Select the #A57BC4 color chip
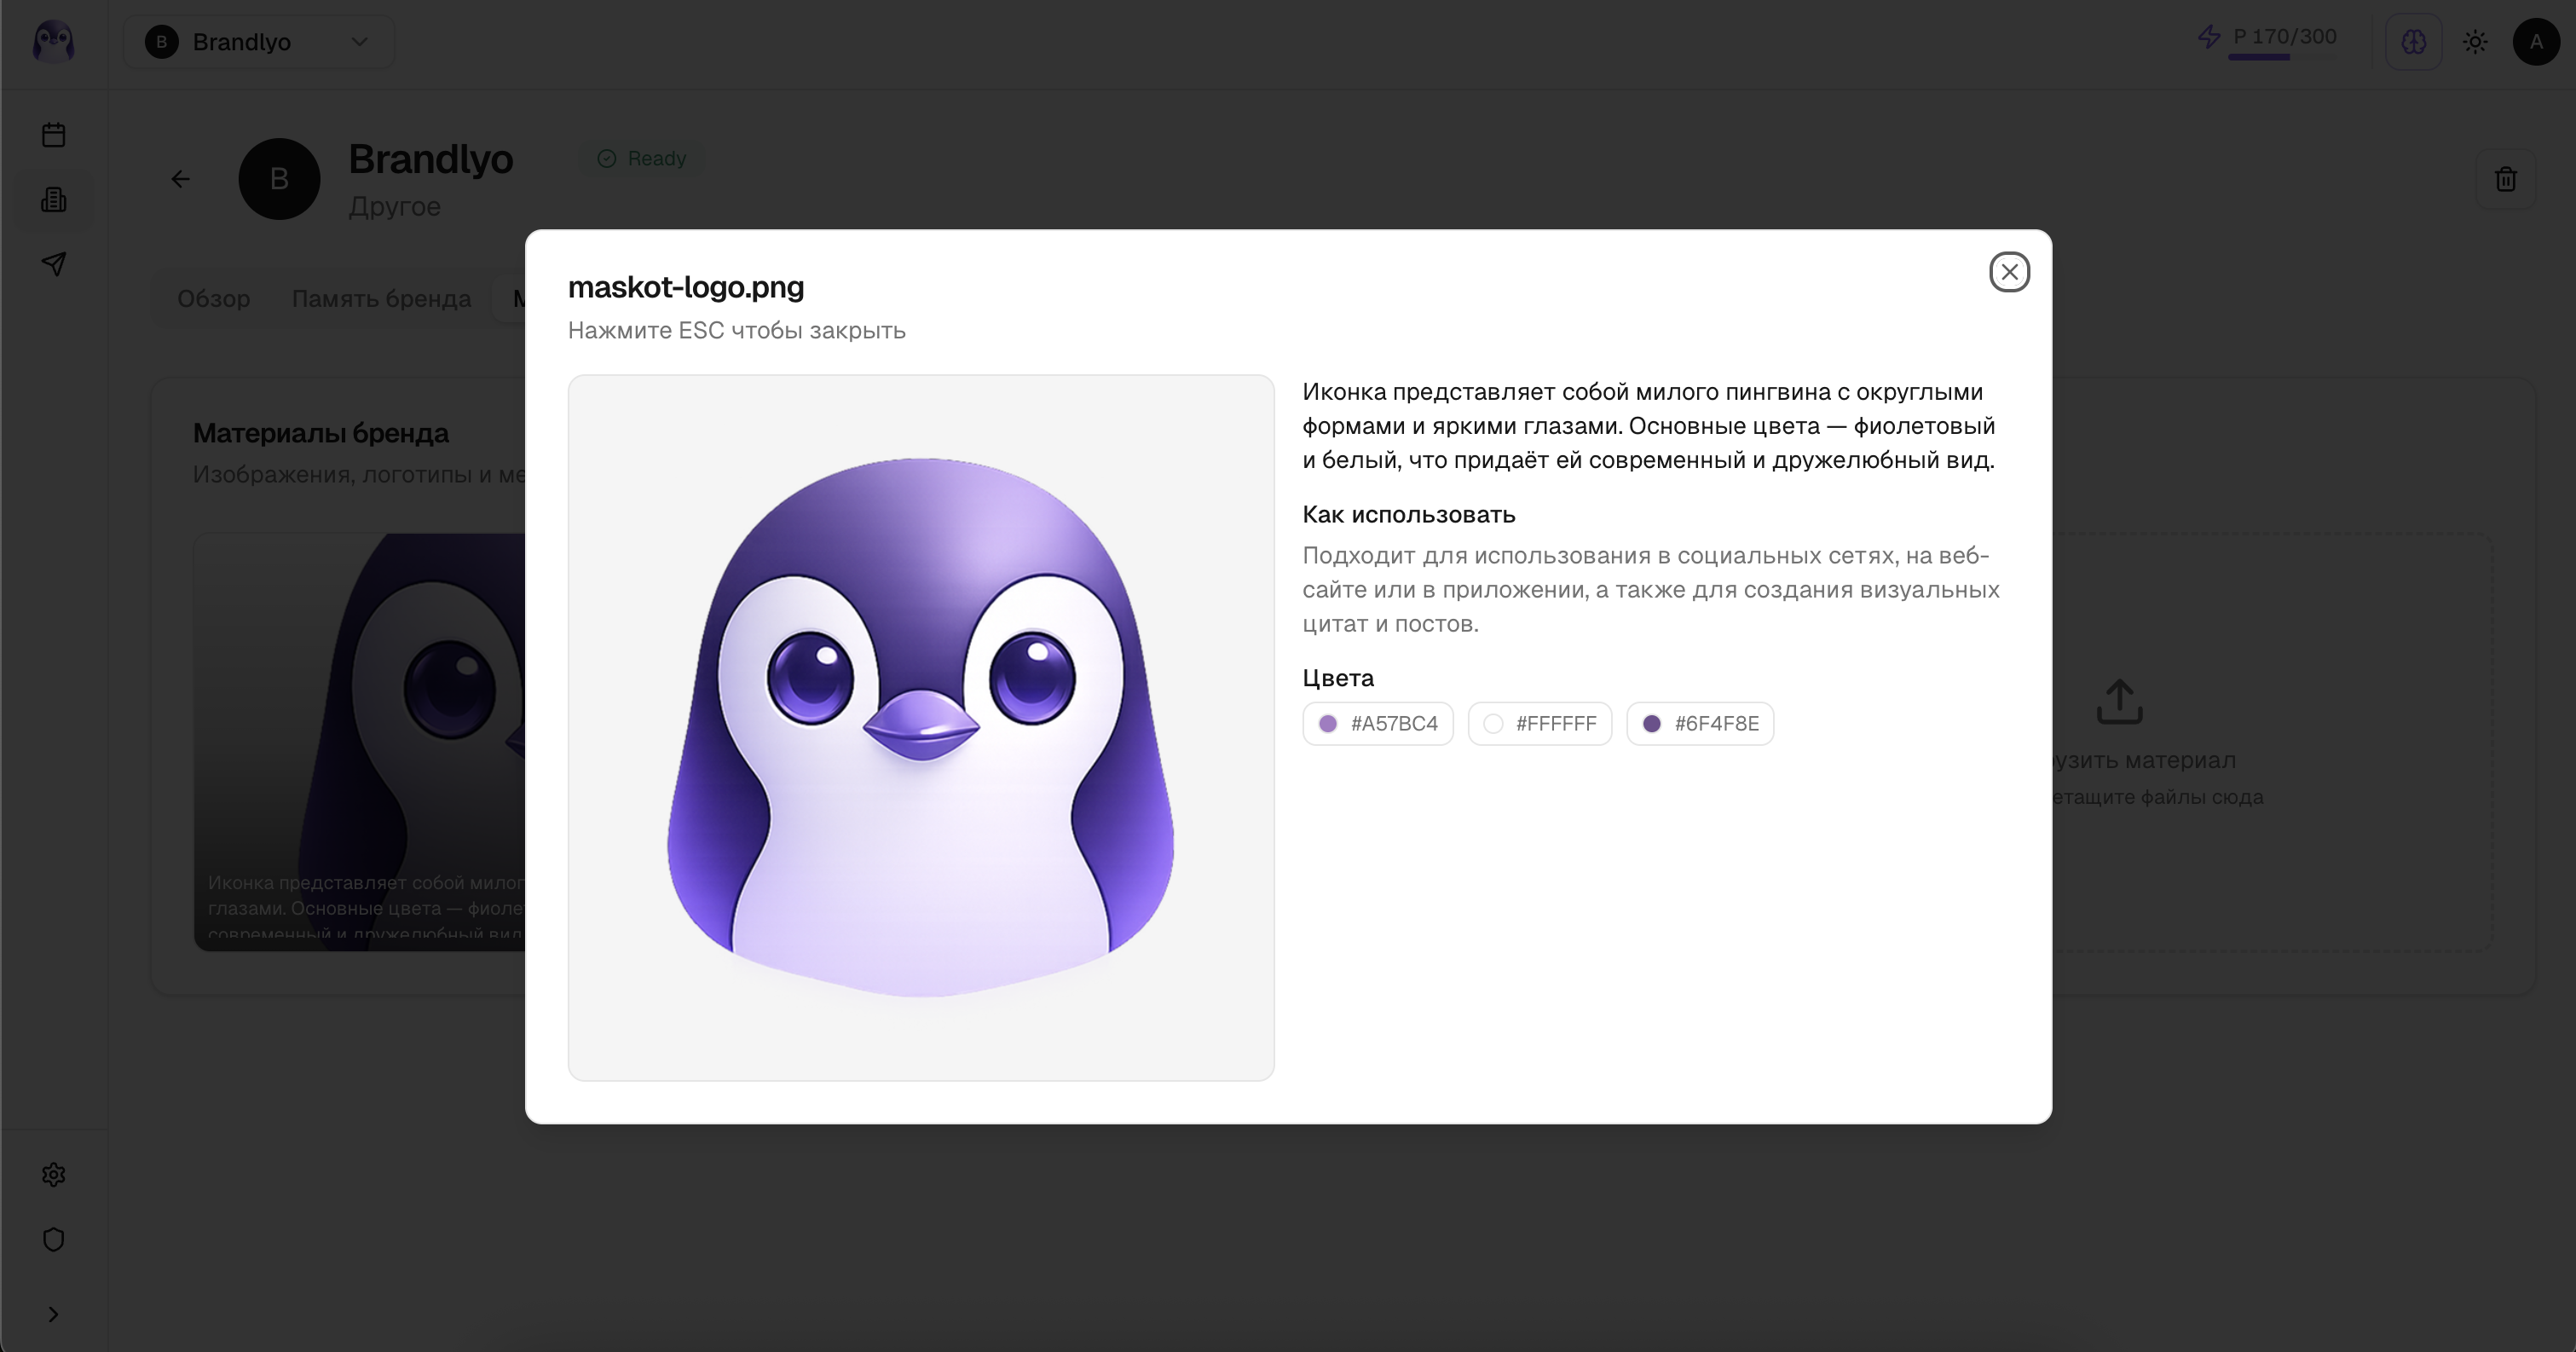 [x=1378, y=724]
